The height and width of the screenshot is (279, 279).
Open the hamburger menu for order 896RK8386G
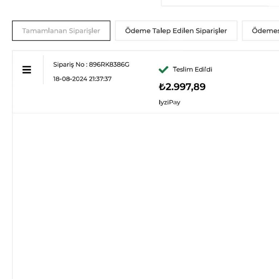[x=27, y=70]
